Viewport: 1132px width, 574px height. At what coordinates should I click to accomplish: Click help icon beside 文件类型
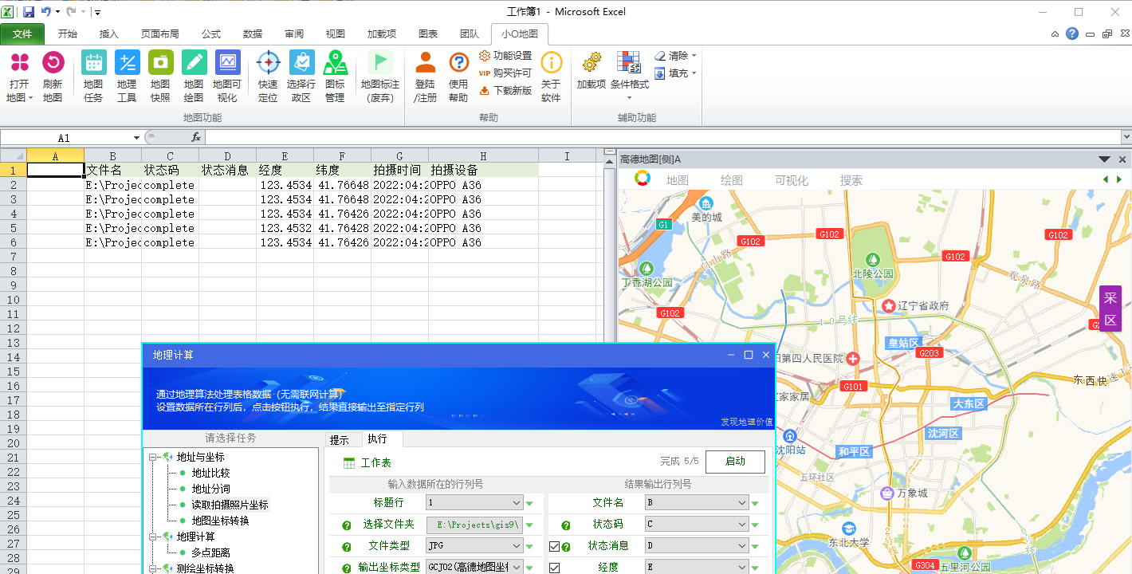[347, 547]
